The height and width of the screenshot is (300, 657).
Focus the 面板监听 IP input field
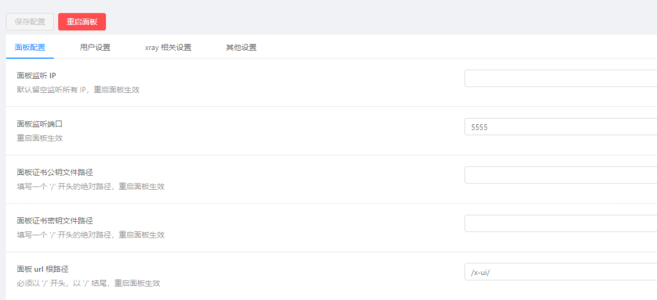(561, 78)
